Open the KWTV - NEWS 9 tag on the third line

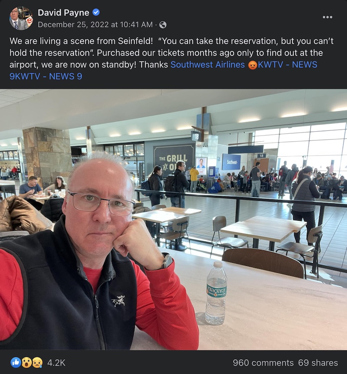288,65
